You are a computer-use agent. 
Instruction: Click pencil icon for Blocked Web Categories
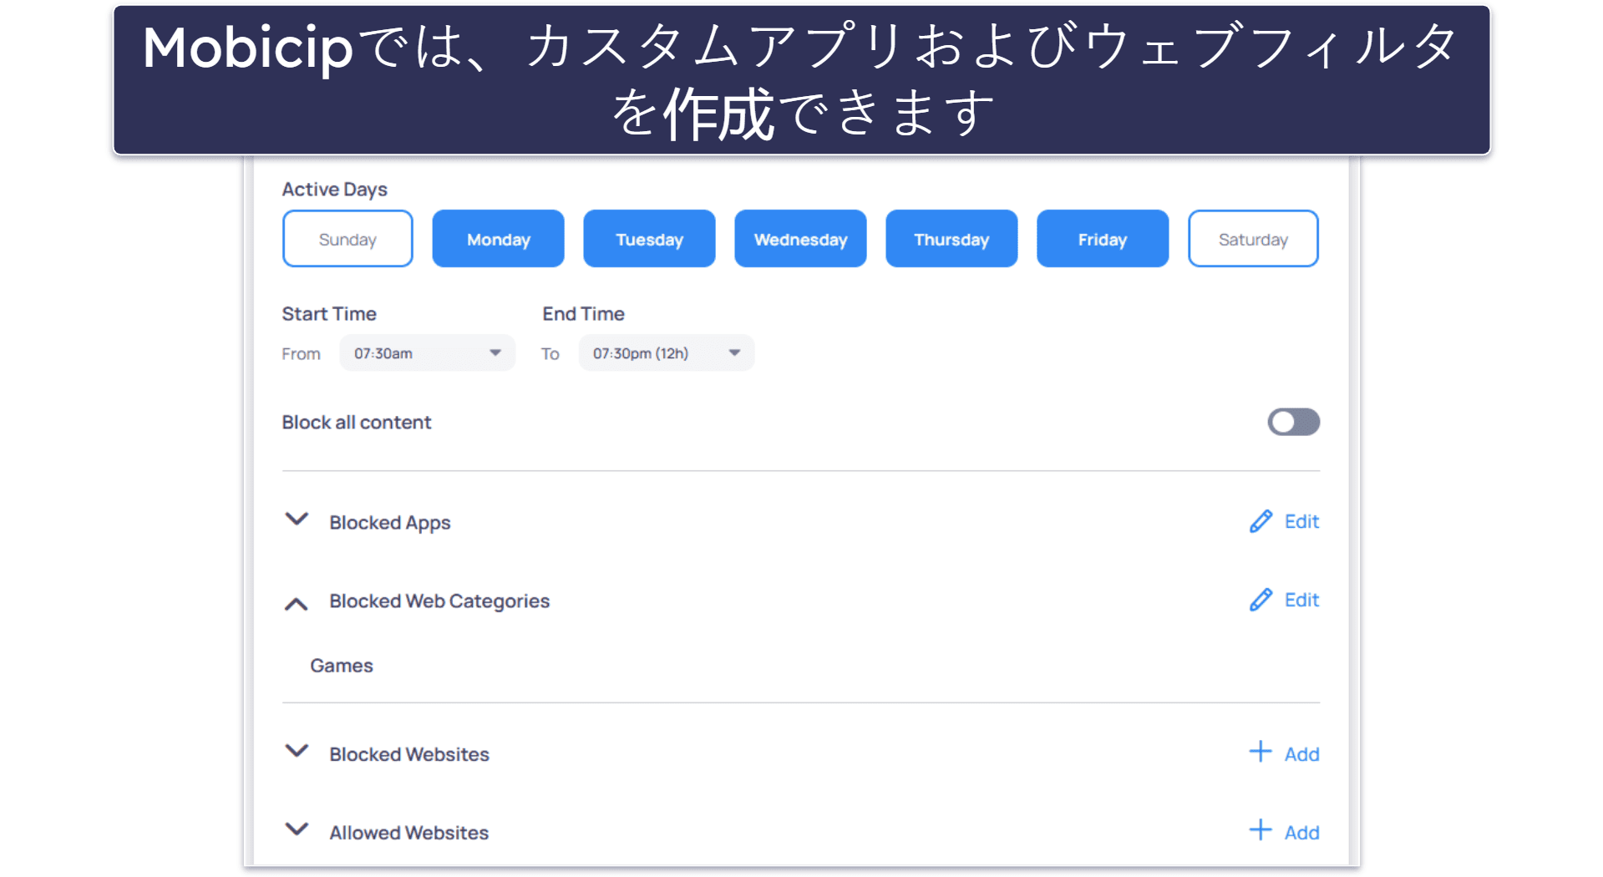click(1261, 600)
